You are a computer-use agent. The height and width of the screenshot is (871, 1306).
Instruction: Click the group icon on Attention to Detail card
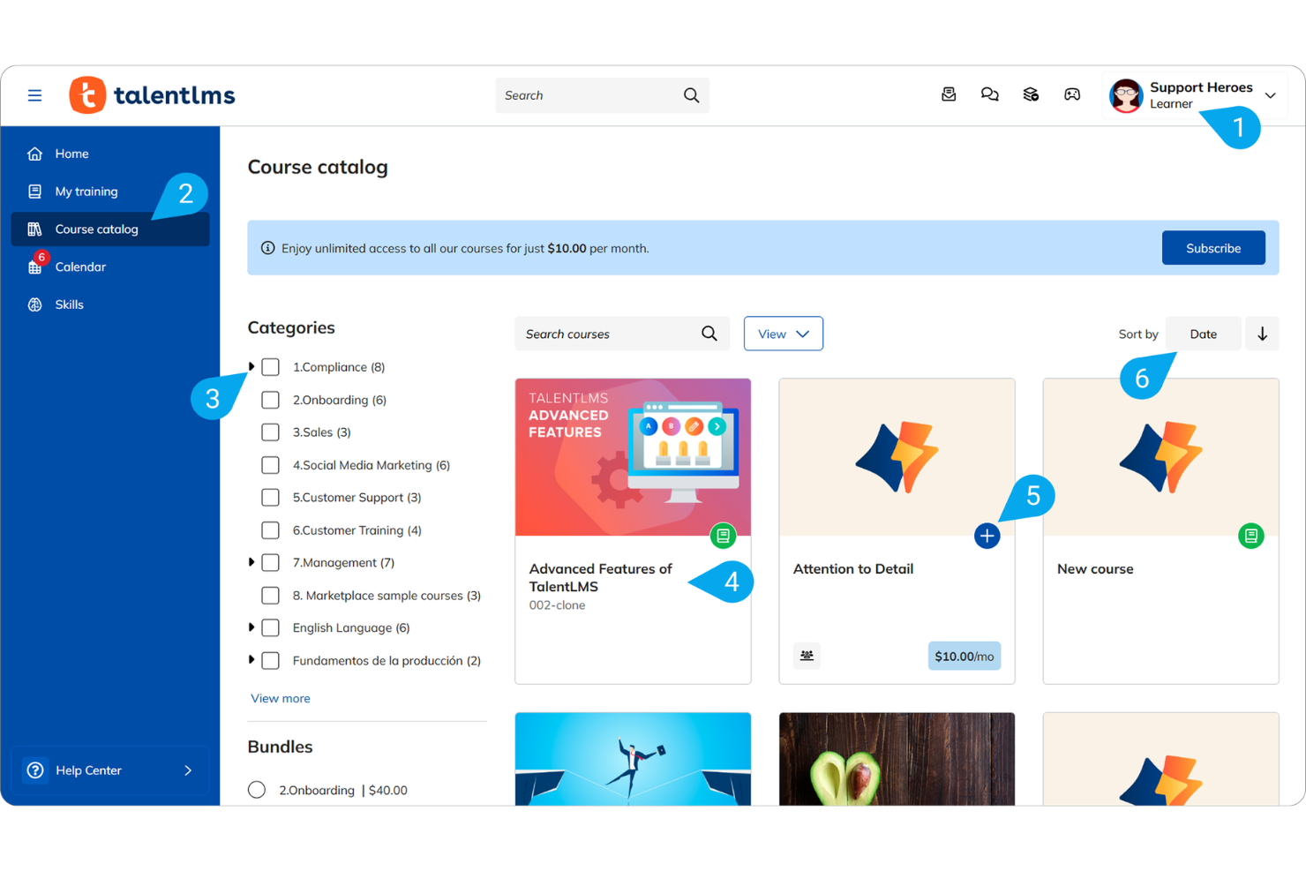click(x=807, y=656)
